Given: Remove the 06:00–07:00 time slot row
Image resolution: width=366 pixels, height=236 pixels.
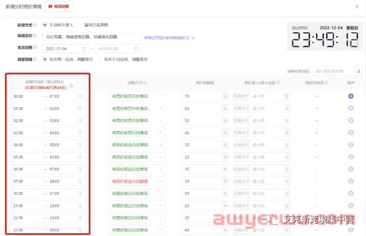Looking at the screenshot, I should 350,169.
